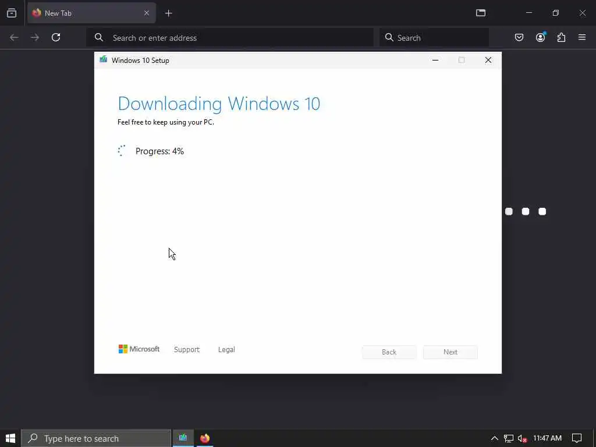
Task: Click the Back button in Setup
Action: pyautogui.click(x=389, y=352)
